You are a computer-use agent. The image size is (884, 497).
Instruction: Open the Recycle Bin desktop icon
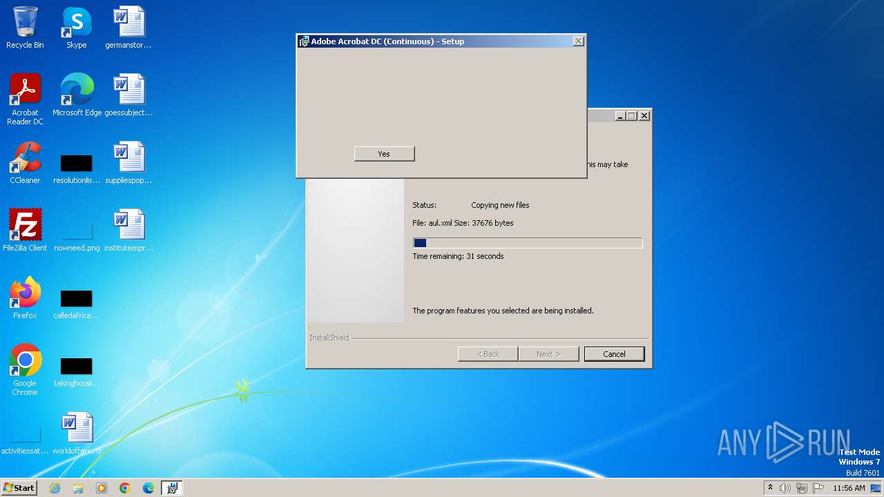25,28
